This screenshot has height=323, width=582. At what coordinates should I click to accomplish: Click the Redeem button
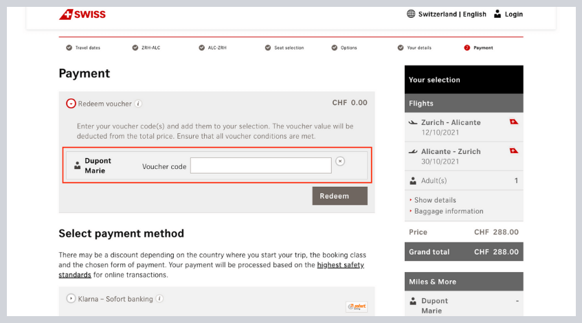pyautogui.click(x=339, y=196)
